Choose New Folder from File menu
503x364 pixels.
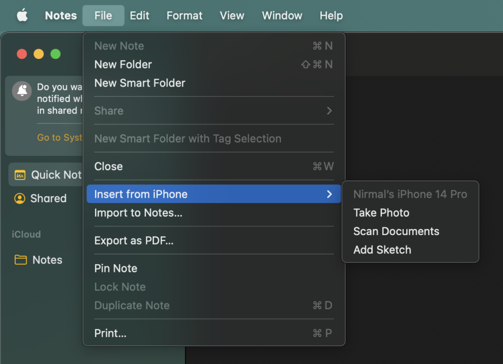coord(214,64)
